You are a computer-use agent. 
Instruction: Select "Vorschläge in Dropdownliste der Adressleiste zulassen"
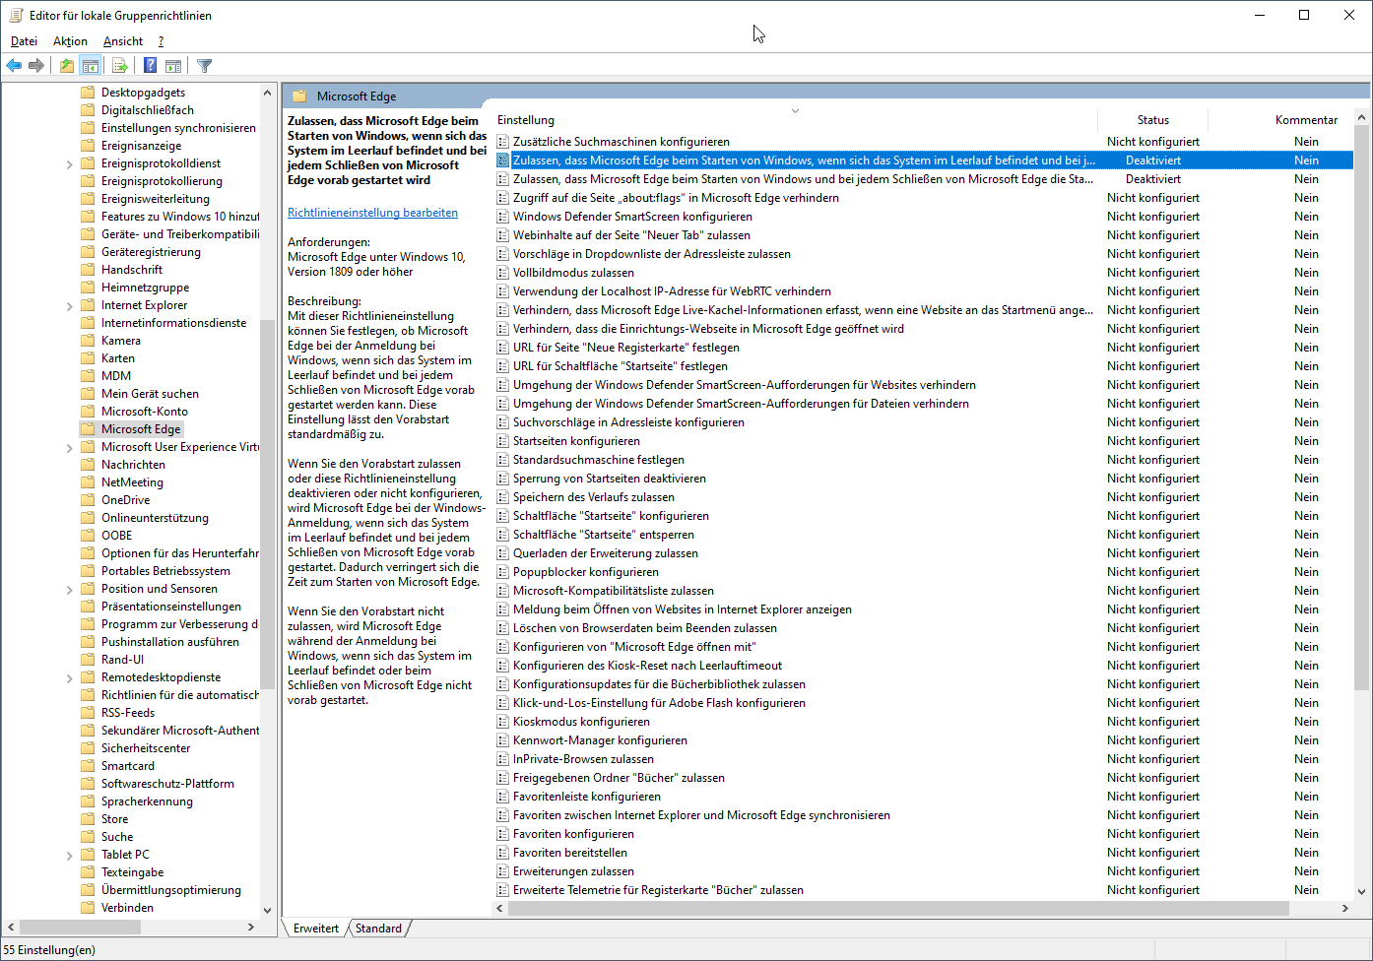pos(924,254)
